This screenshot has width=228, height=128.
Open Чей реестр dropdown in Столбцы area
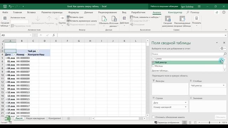[x=224, y=85]
